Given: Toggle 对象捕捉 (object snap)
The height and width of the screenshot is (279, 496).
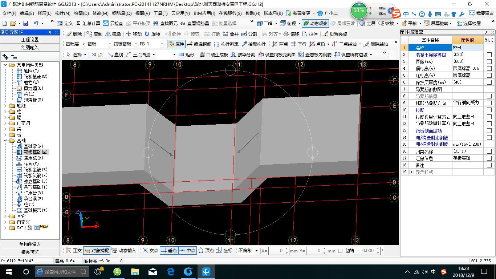Looking at the screenshot, I should 96,251.
